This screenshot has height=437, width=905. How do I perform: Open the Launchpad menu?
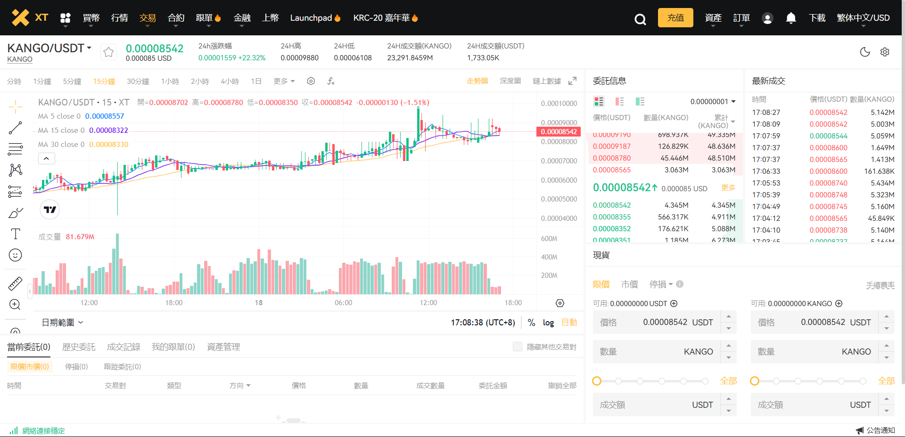pos(315,18)
